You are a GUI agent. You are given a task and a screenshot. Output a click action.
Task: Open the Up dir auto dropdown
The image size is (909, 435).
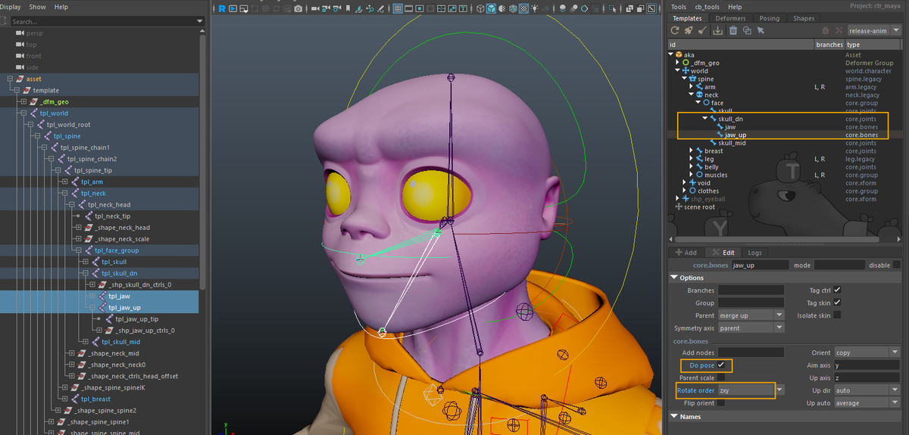pos(867,390)
